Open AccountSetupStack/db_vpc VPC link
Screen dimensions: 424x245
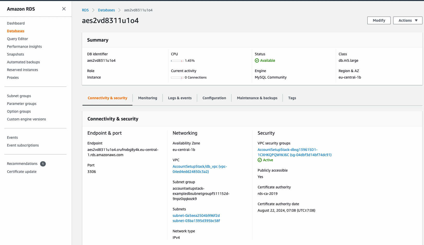point(200,169)
